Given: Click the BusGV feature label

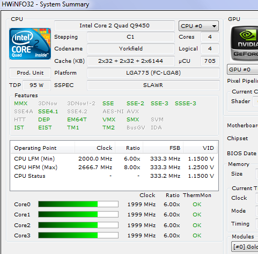Looking at the screenshot, I should coord(136,128).
